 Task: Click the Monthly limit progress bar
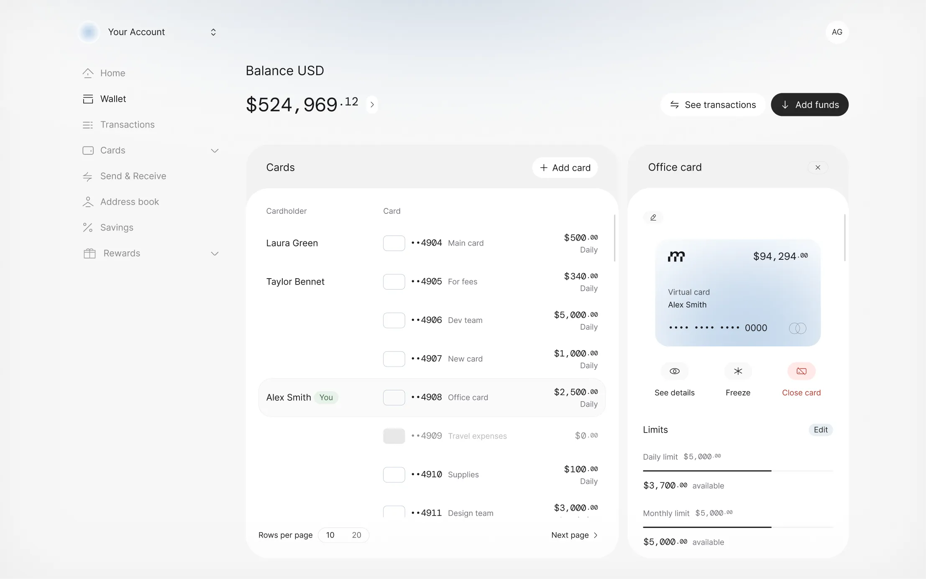coord(738,527)
